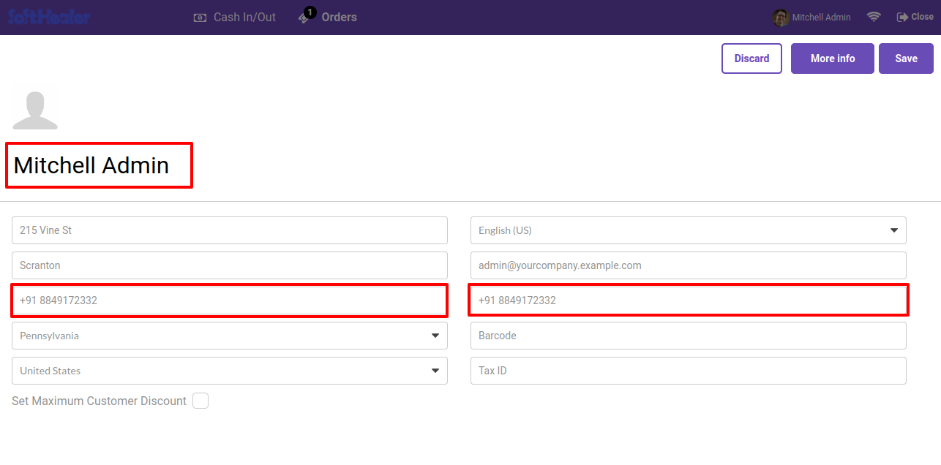Click the right-side +91 8849172332 field
Viewport: 941px width, 465px height.
tap(689, 300)
